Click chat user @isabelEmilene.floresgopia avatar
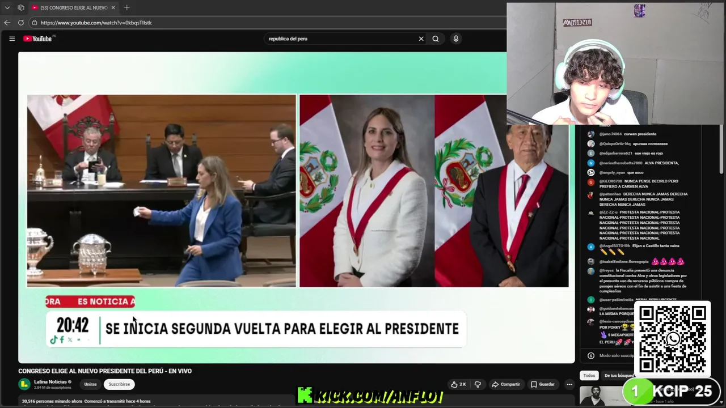The height and width of the screenshot is (408, 726). click(x=591, y=262)
